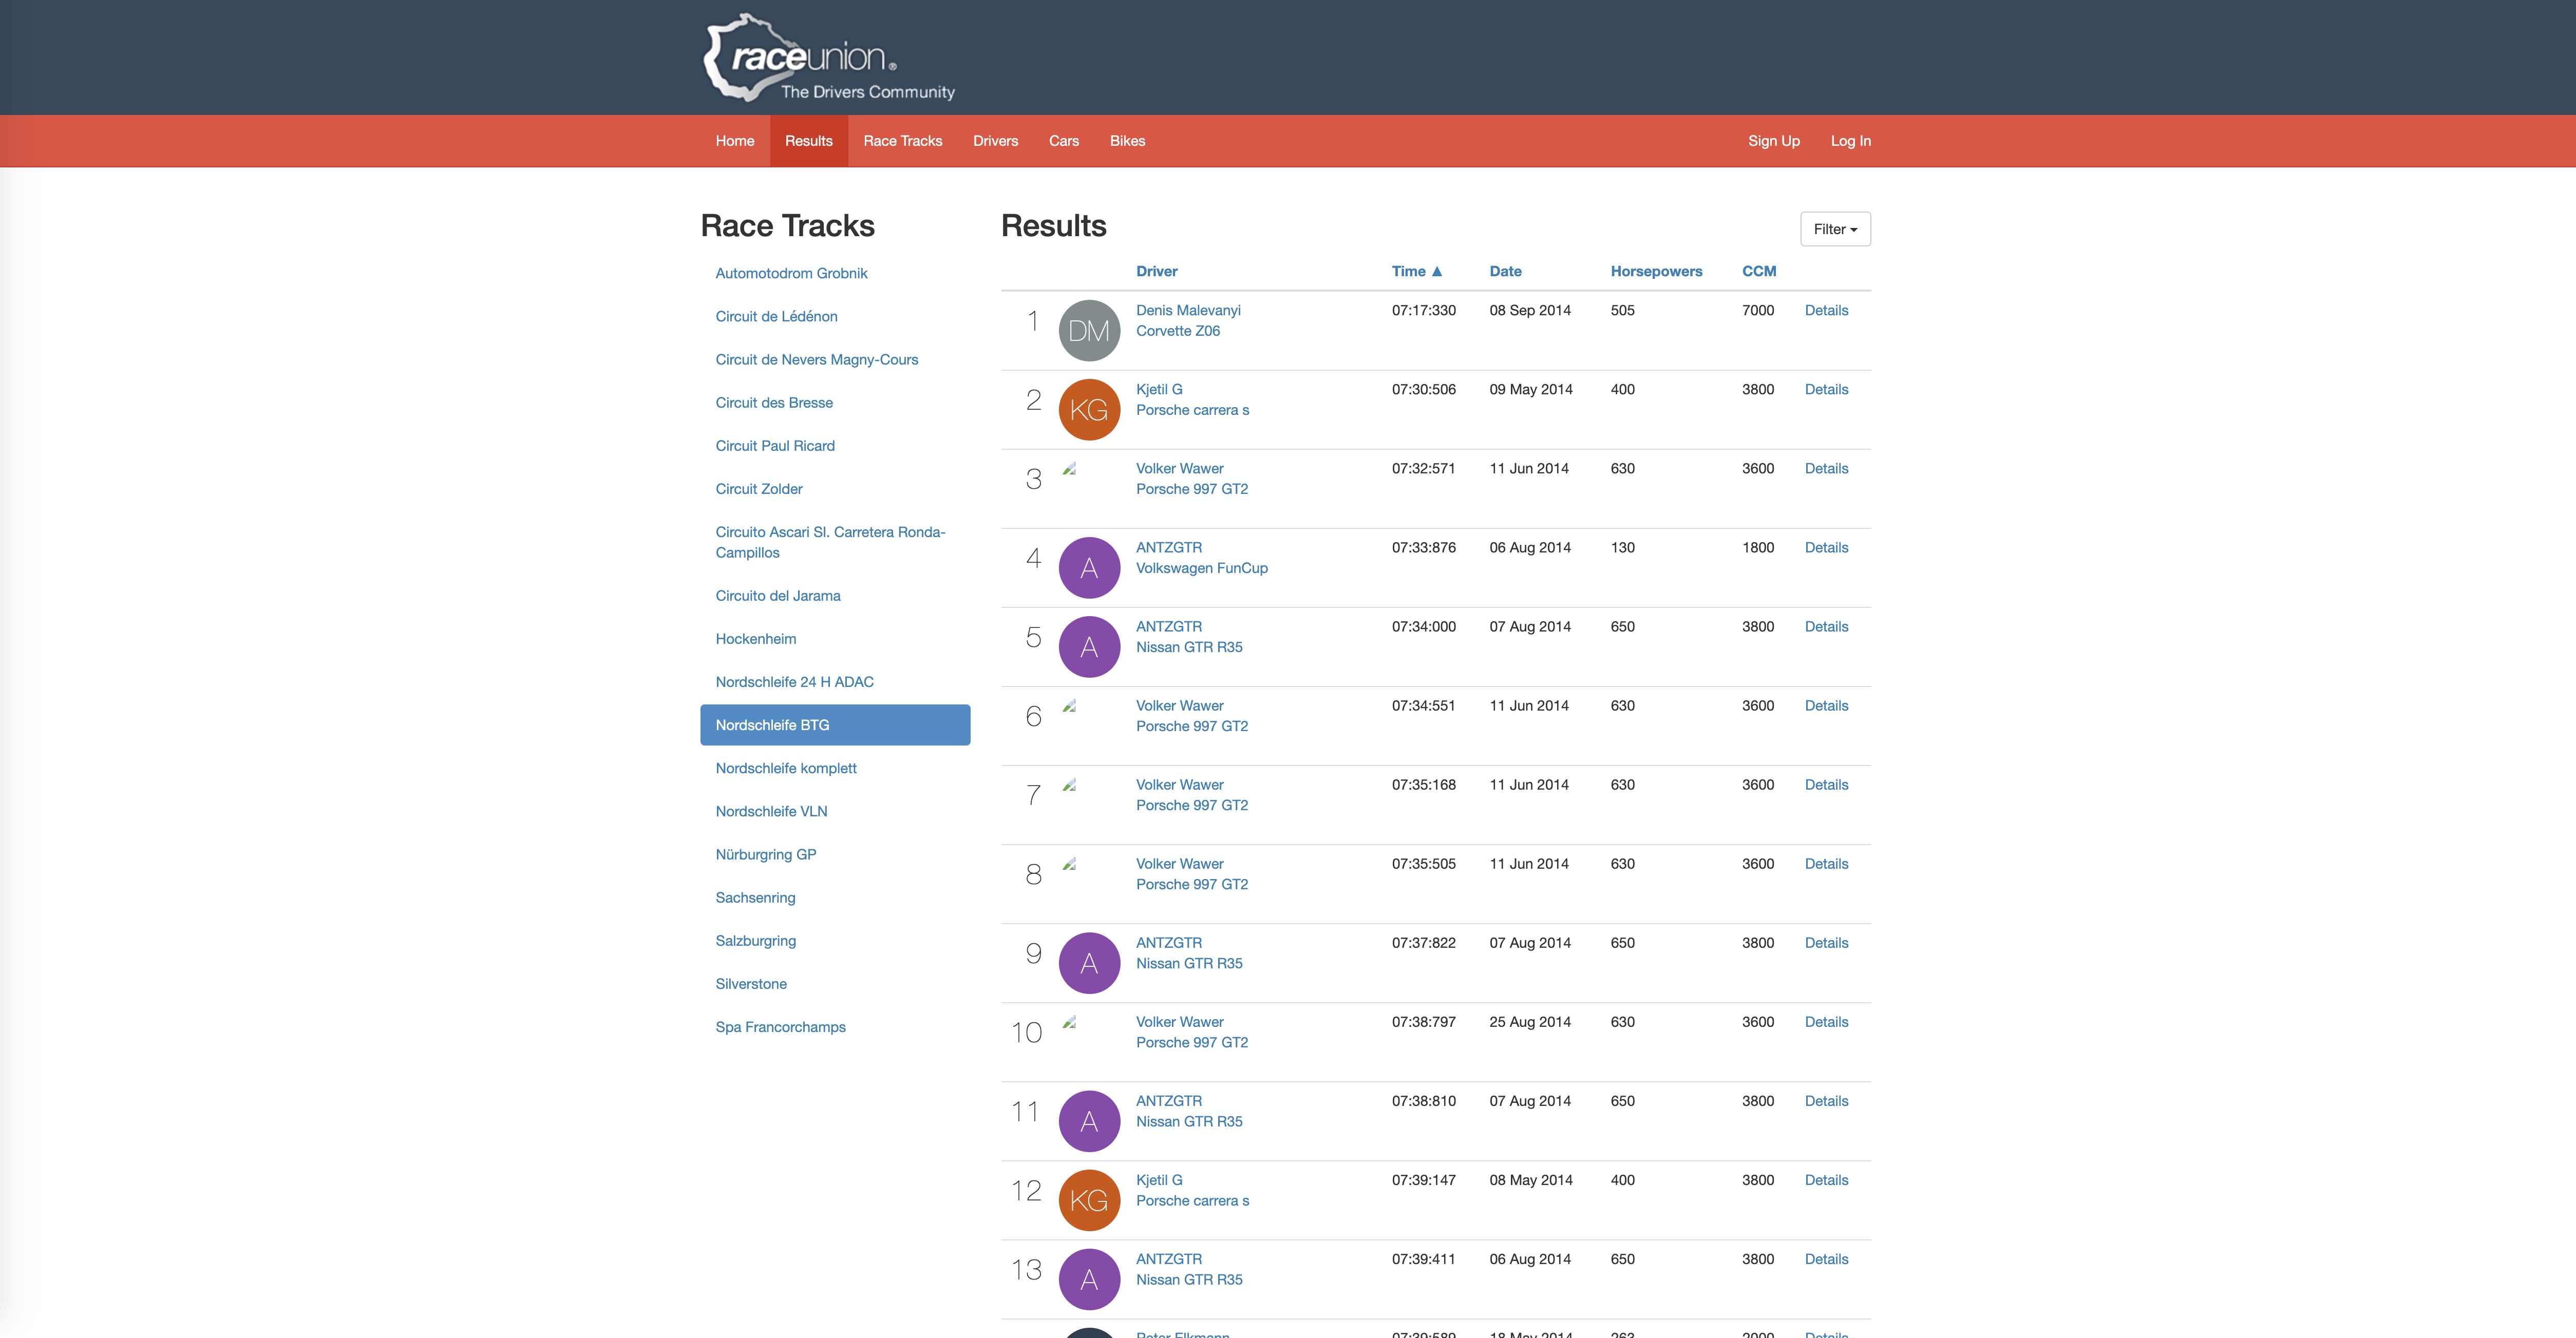2576x1338 pixels.
Task: Click Kjetil G avatar in row 2
Action: (1089, 409)
